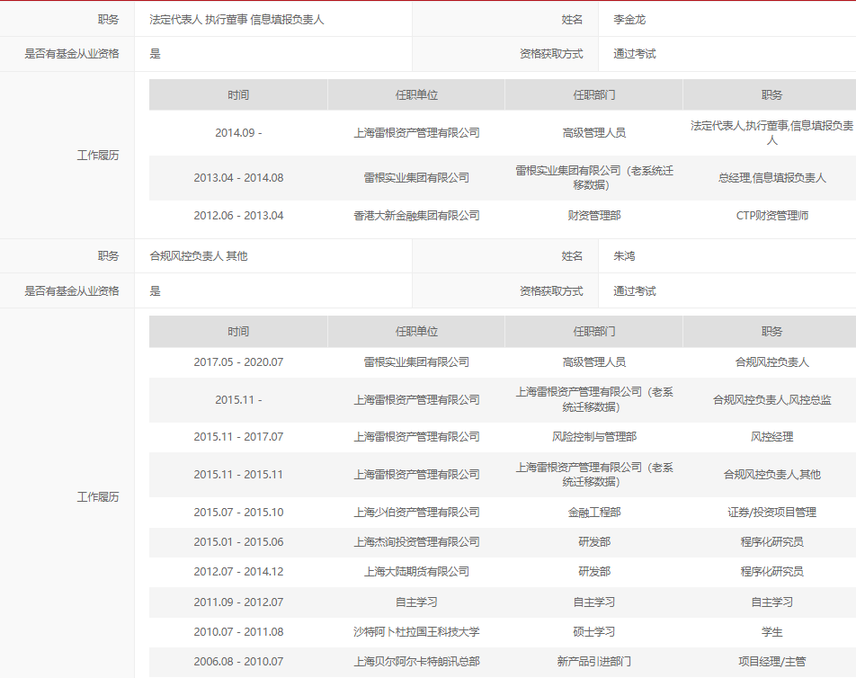Select 上海大陆期货有限公司 cell

(x=416, y=572)
